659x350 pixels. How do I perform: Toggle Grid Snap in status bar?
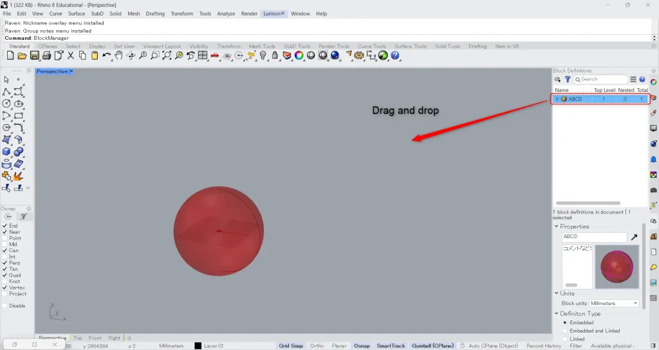pos(291,345)
